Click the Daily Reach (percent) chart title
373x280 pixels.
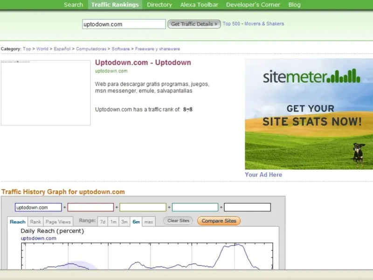coord(52,231)
